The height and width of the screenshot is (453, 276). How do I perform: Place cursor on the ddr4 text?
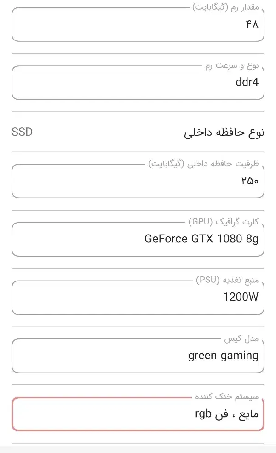[247, 82]
